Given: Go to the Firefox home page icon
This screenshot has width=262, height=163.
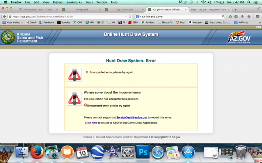Looking at the screenshot, I should (x=249, y=17).
